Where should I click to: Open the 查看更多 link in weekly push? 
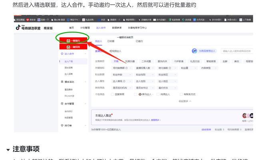[x=156, y=120]
